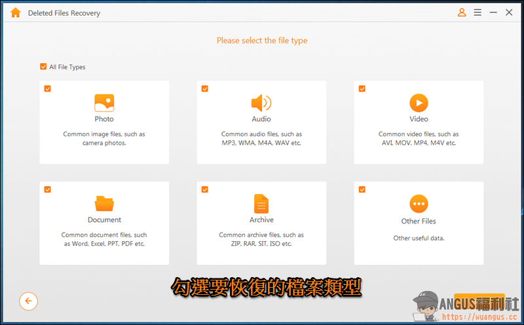The image size is (524, 325).
Task: Click the Archive file icon
Action: 261,204
